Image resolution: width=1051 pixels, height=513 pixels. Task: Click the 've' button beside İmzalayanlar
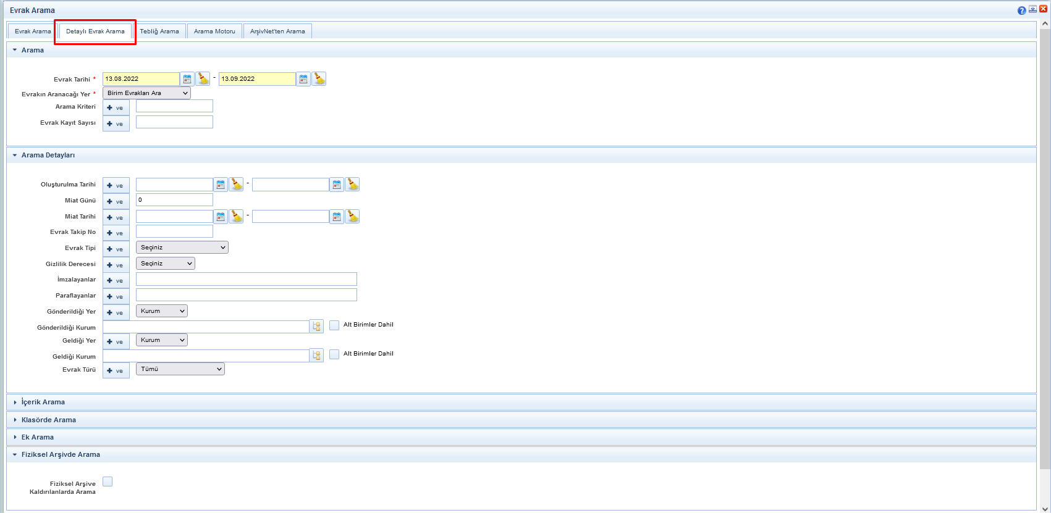point(116,281)
